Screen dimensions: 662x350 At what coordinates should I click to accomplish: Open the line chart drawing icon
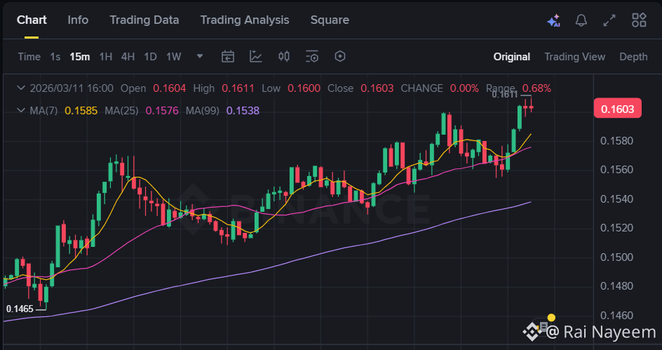coord(256,56)
